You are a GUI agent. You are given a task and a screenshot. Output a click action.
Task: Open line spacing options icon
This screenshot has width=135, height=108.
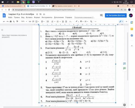pos(48,22)
